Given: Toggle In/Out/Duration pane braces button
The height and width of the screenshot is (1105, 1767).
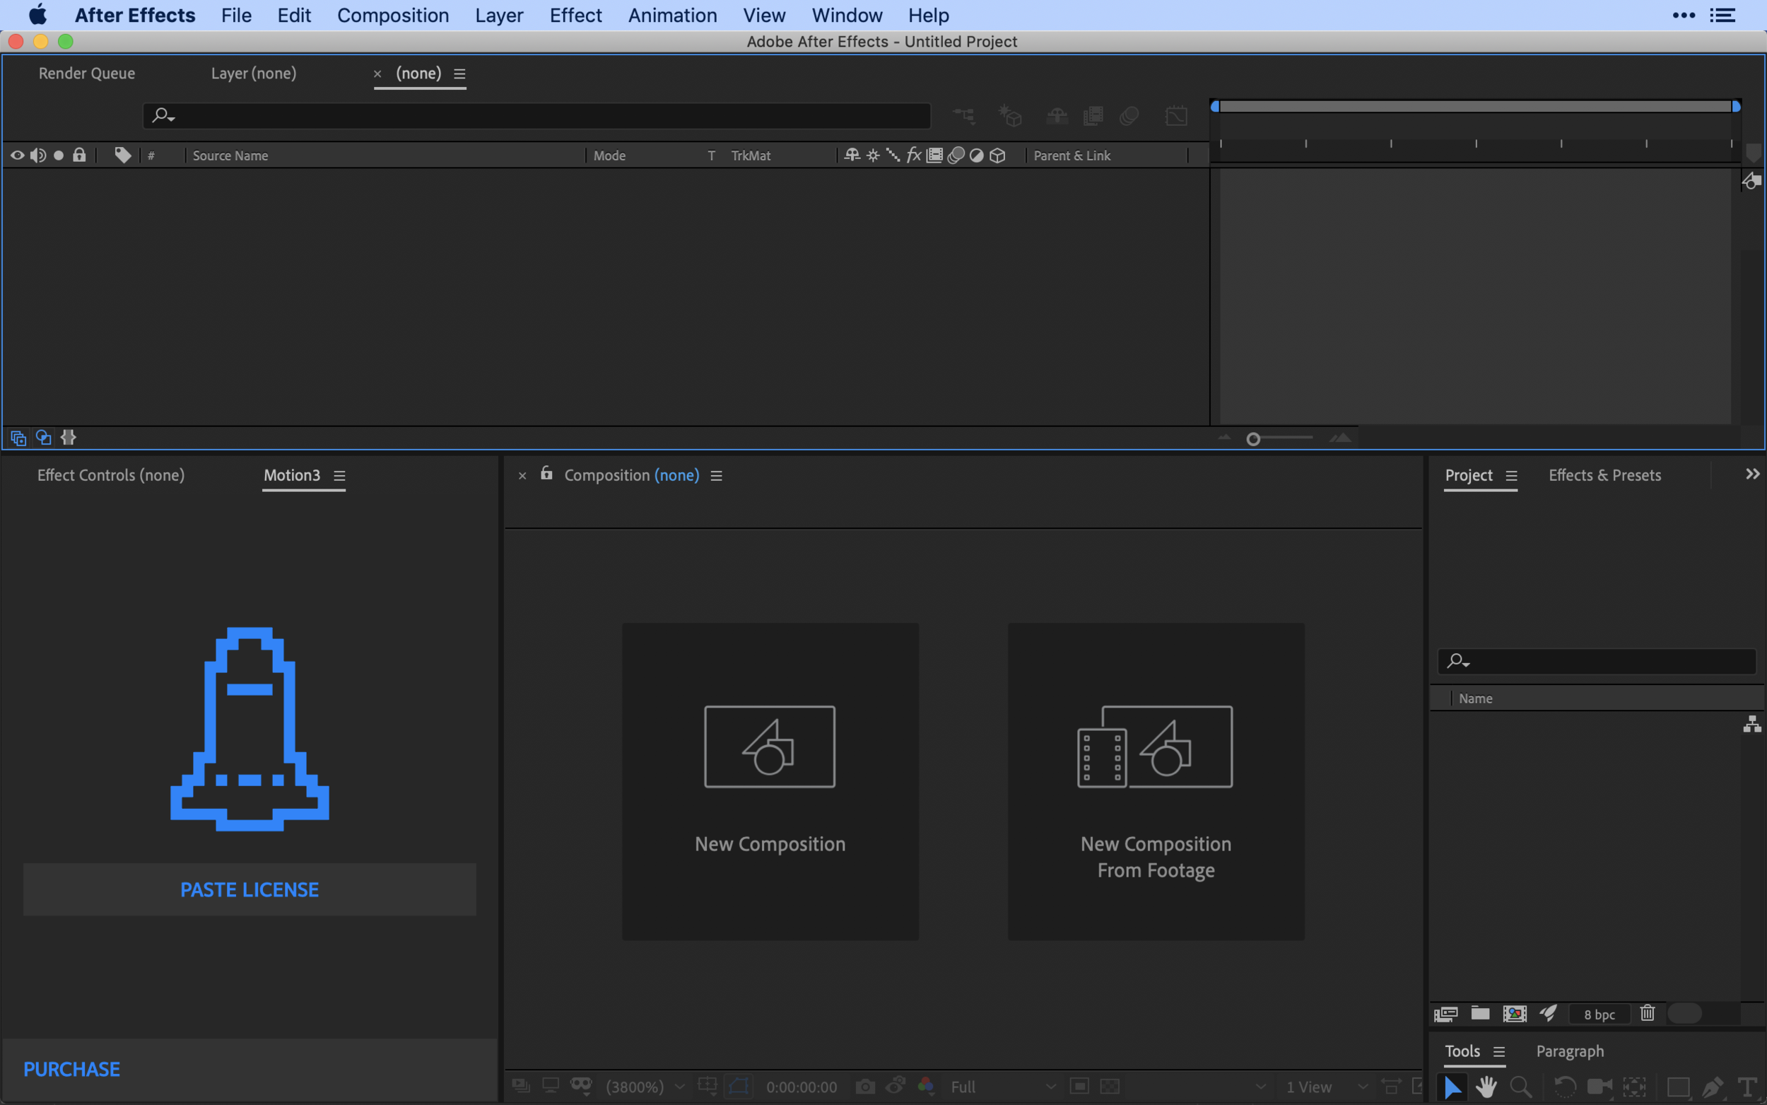Looking at the screenshot, I should [x=68, y=437].
